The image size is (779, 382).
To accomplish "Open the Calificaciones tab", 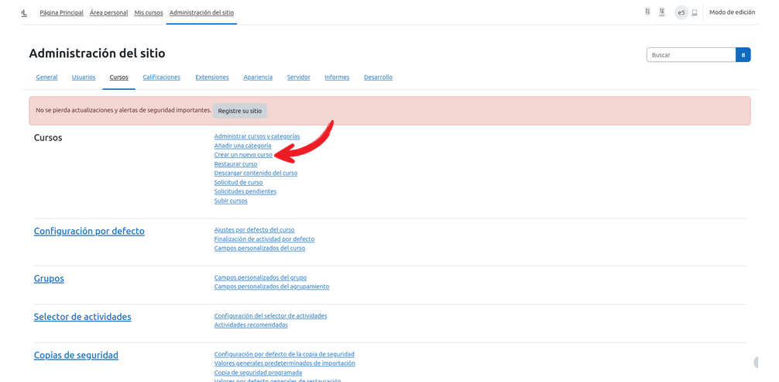I will 161,77.
